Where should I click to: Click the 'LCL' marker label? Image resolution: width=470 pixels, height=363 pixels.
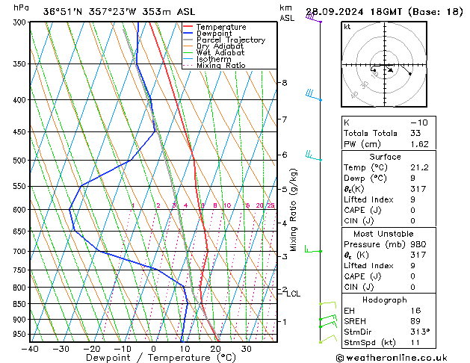(293, 294)
